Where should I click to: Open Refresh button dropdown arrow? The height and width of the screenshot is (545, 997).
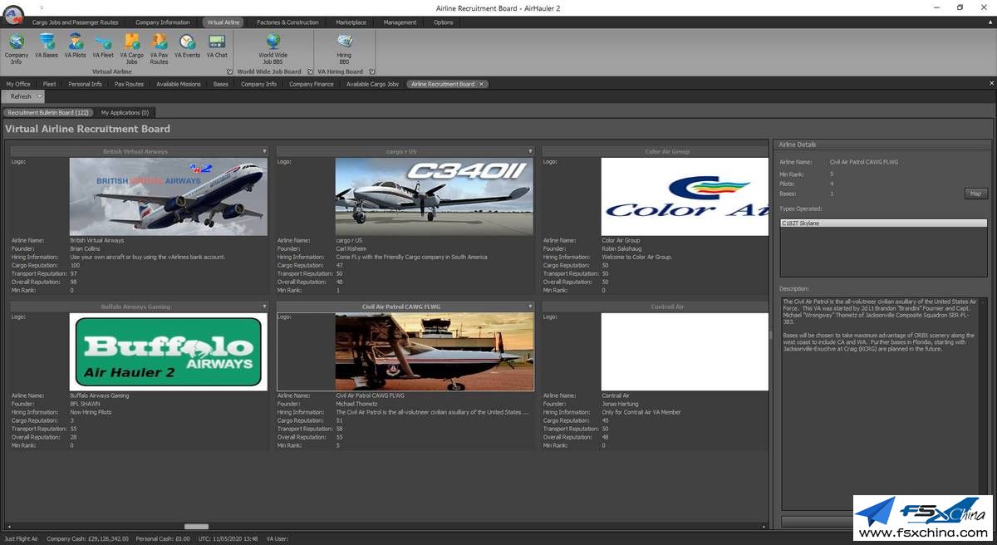click(x=40, y=96)
